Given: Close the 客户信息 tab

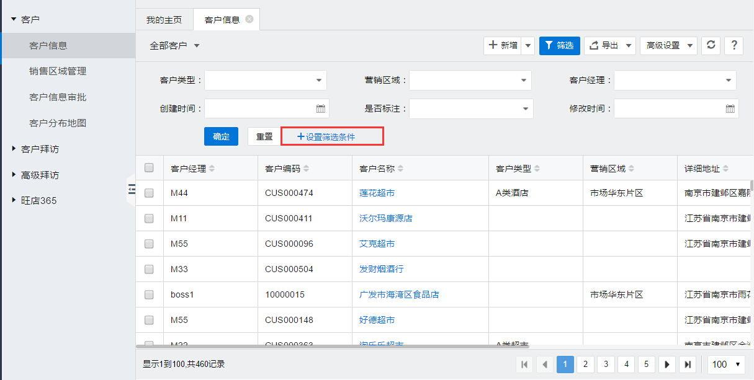Looking at the screenshot, I should pyautogui.click(x=249, y=19).
